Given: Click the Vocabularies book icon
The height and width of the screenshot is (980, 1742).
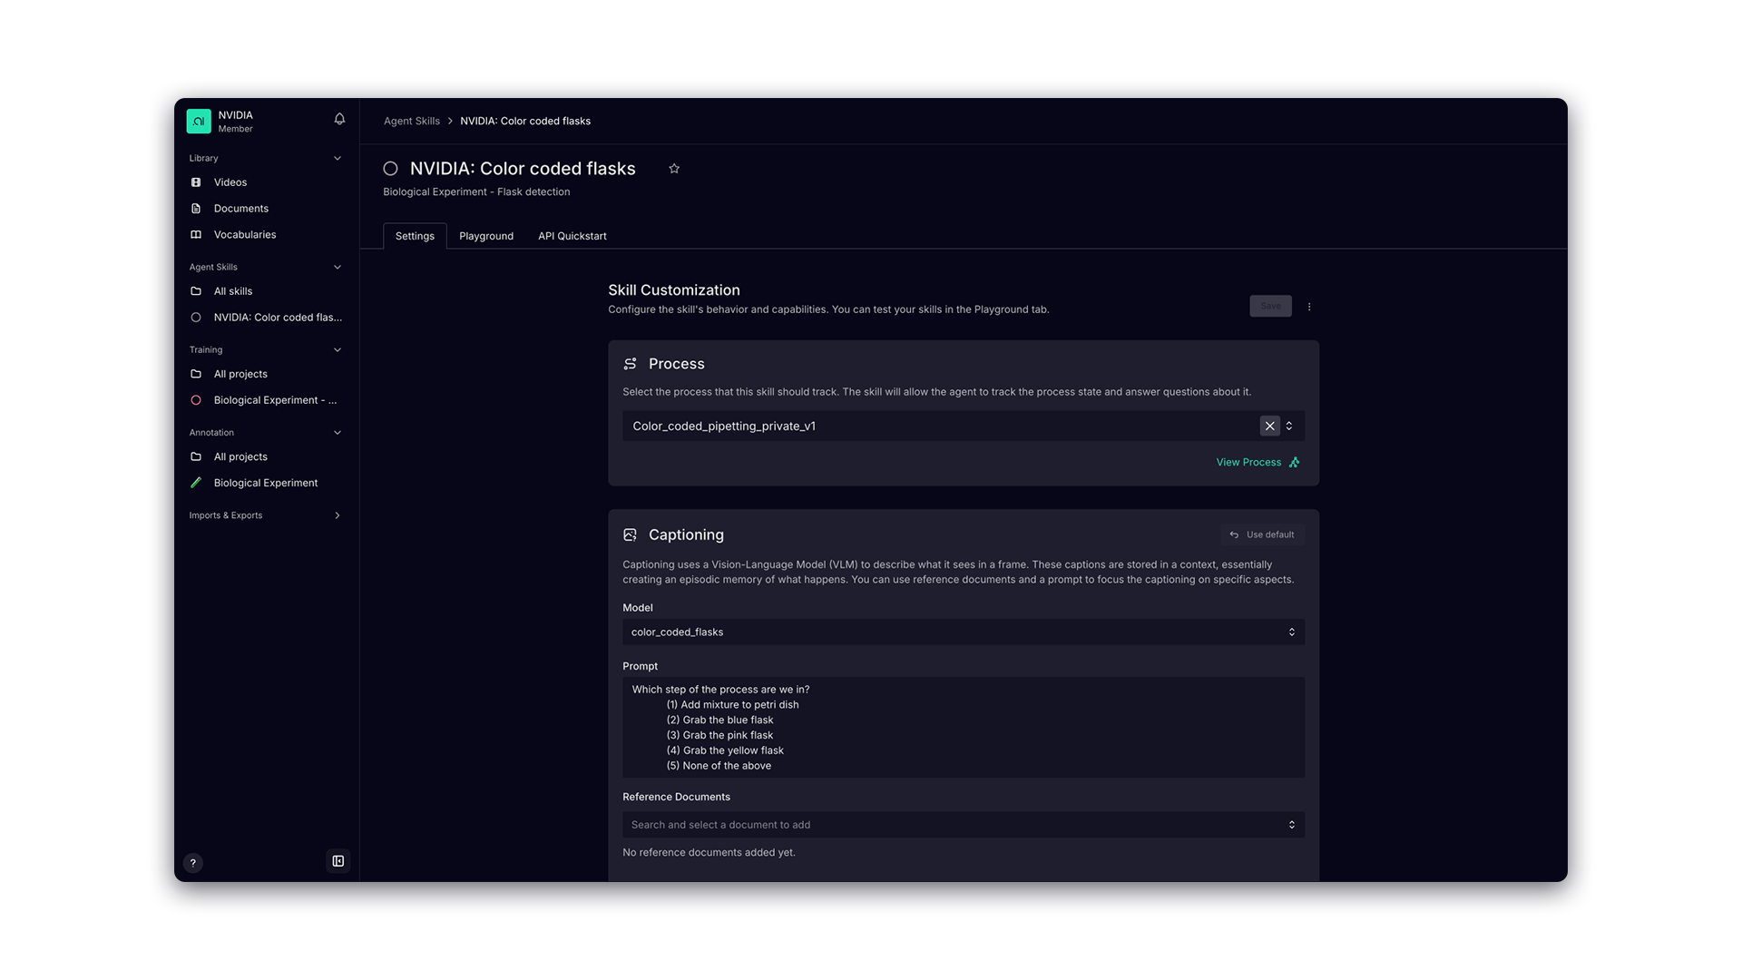Looking at the screenshot, I should pyautogui.click(x=196, y=235).
